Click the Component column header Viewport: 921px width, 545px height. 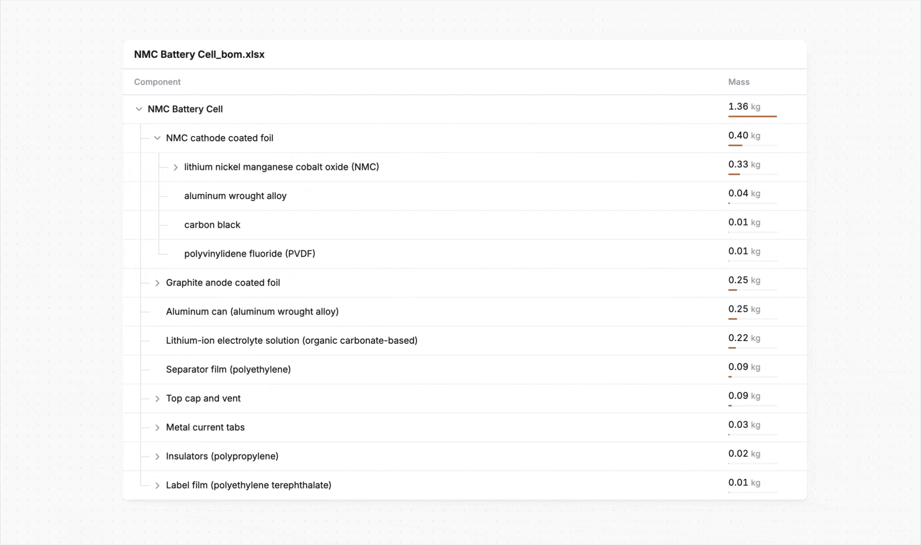[x=157, y=82]
